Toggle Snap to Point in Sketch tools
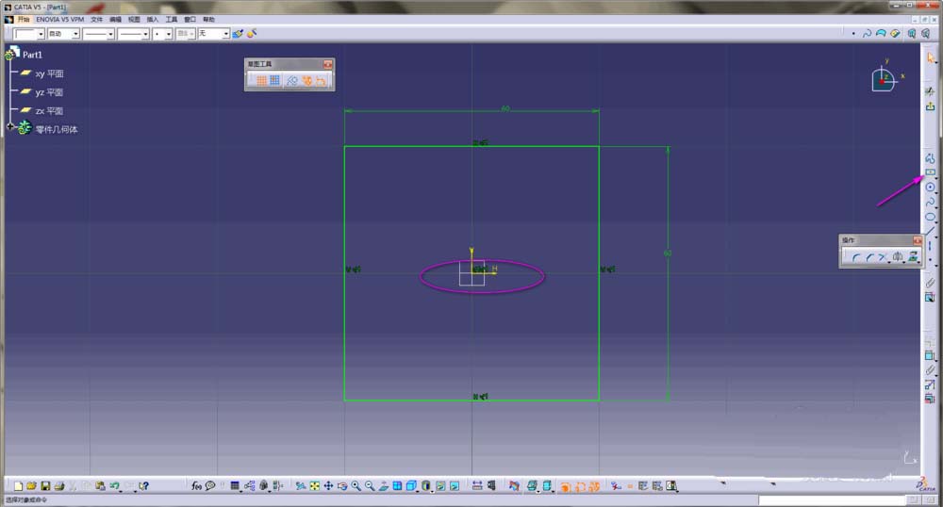Image resolution: width=943 pixels, height=507 pixels. pos(274,80)
